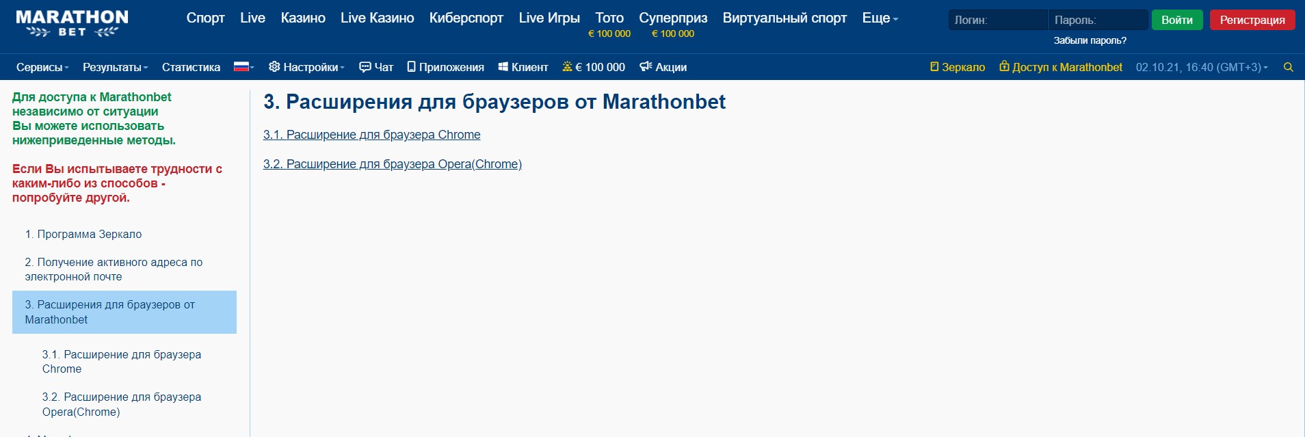
Task: Open link 3.2 Расширение для браузера Opera(Chrome)
Action: pyautogui.click(x=393, y=164)
